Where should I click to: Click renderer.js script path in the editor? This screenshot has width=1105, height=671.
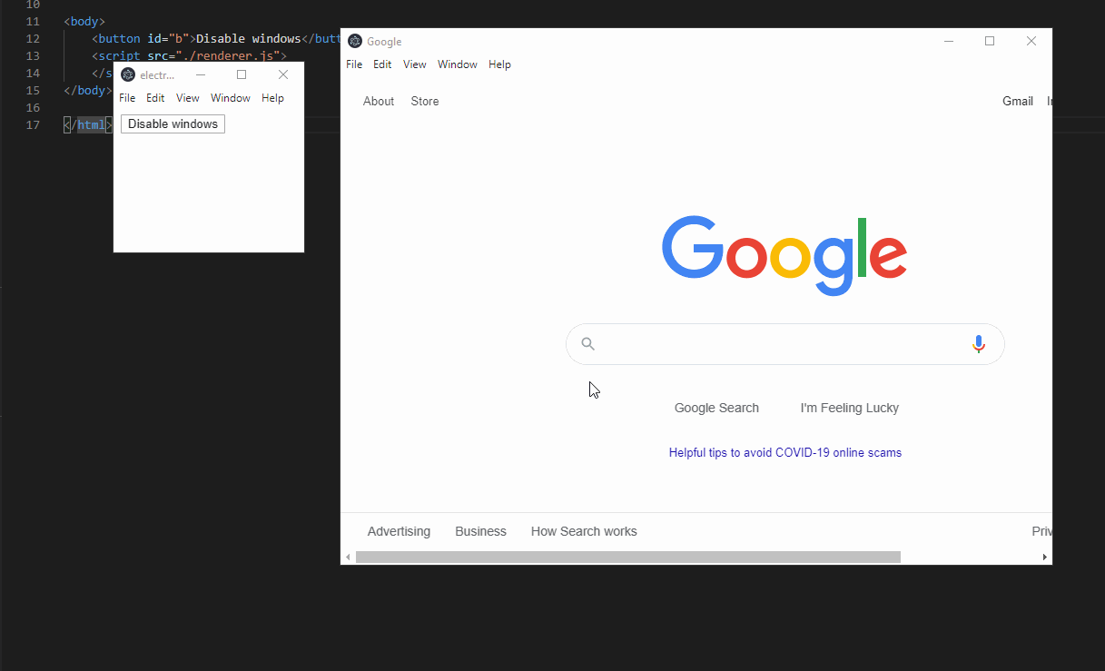pyautogui.click(x=231, y=55)
